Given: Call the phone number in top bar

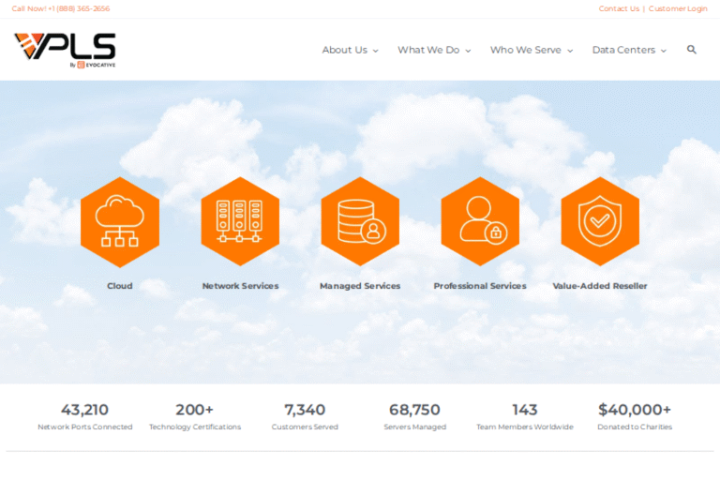Looking at the screenshot, I should coord(60,8).
